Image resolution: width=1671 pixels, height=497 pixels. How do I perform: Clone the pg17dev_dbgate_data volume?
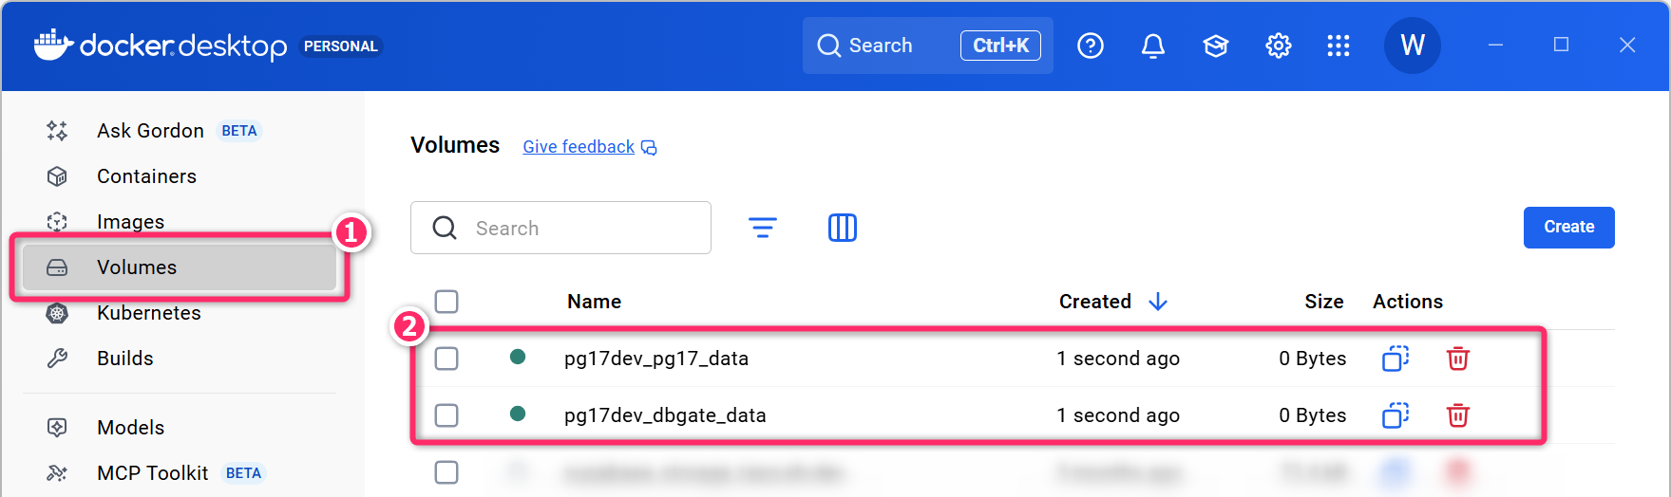click(1395, 415)
